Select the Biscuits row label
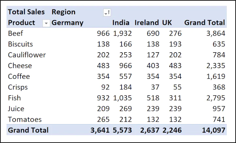Screen dimensions: 236x143 click(20, 44)
